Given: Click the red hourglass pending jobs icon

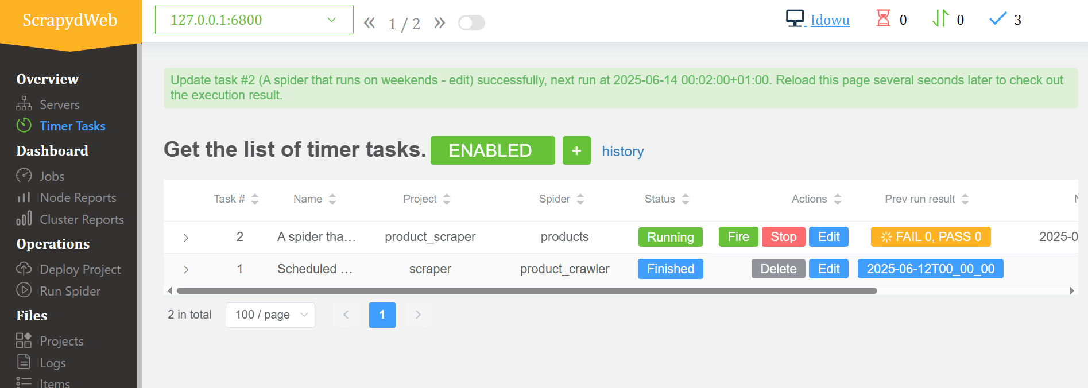Looking at the screenshot, I should [883, 18].
